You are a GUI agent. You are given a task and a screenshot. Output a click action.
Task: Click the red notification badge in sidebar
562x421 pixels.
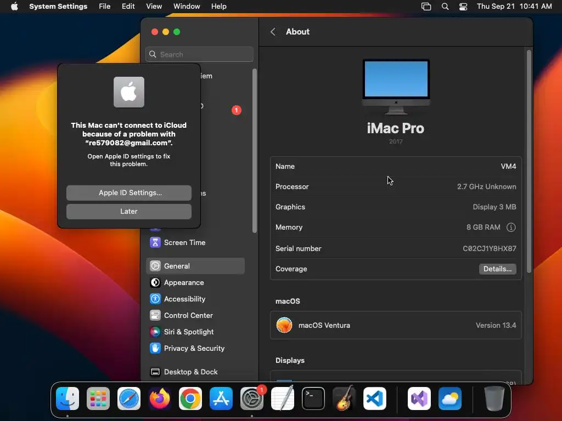[237, 110]
